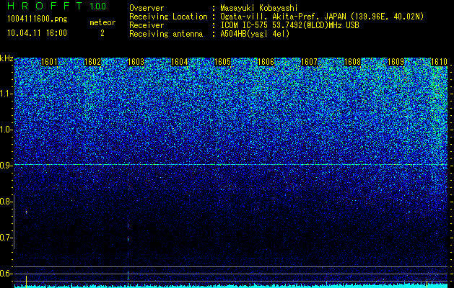The width and height of the screenshot is (454, 288).
Task: Click the Ovserver field label
Action: (x=147, y=9)
